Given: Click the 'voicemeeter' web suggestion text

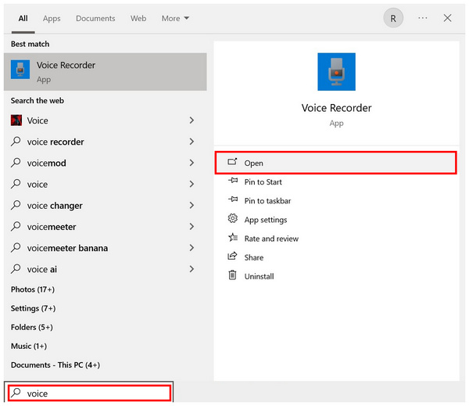Looking at the screenshot, I should 52,227.
